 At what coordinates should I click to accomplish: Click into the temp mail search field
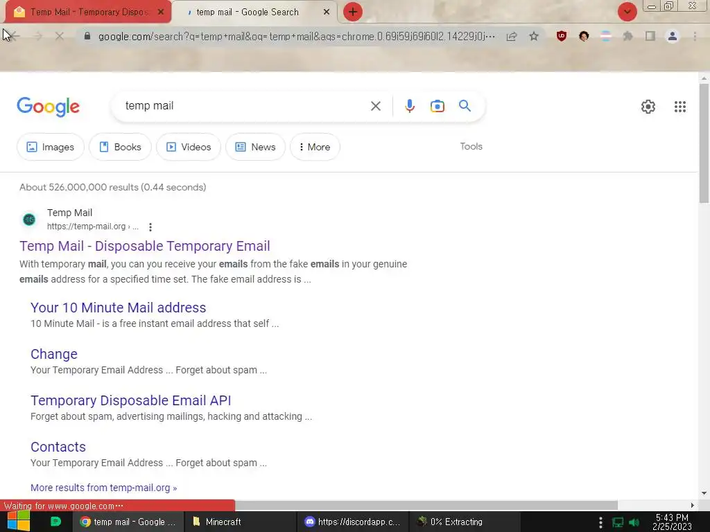pyautogui.click(x=245, y=106)
